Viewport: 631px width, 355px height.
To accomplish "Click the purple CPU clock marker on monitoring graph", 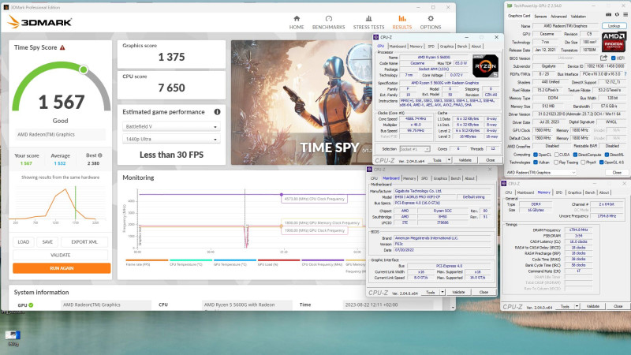I will point(282,194).
